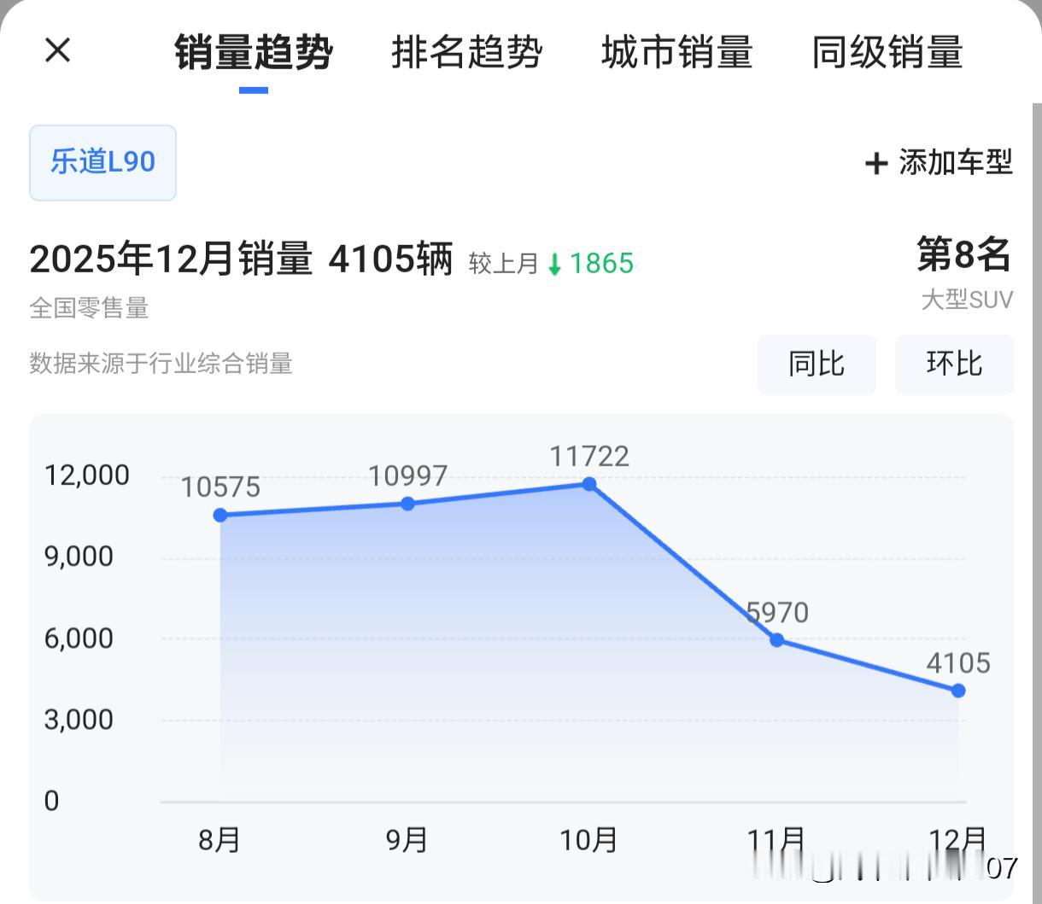Select the October data point 11722

pos(589,484)
